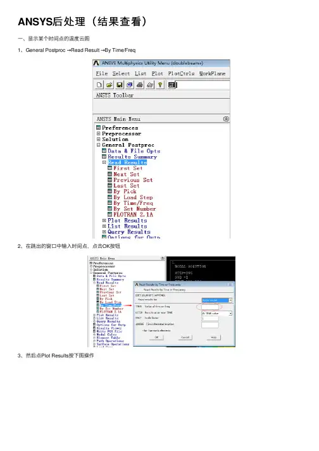Select By Load Step in large Main Menu
This screenshot has height=451, width=319.
tap(133, 197)
